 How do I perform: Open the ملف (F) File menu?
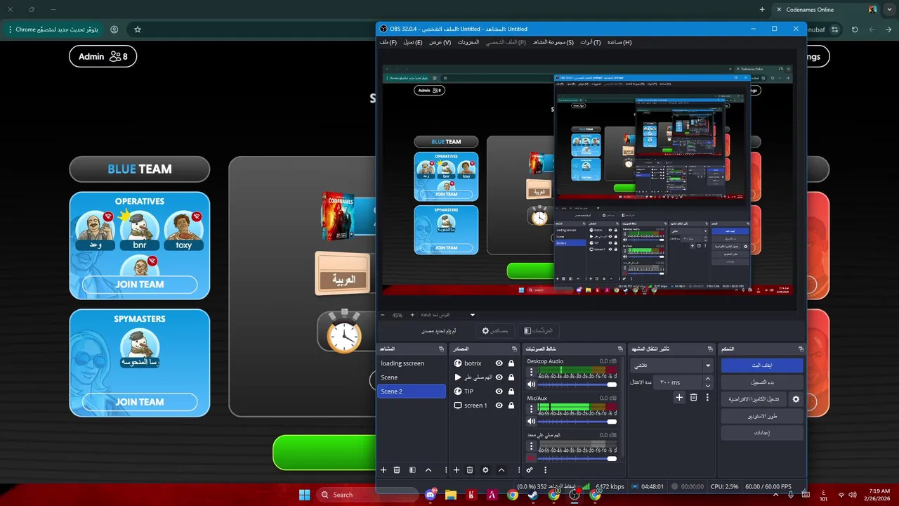click(x=388, y=42)
